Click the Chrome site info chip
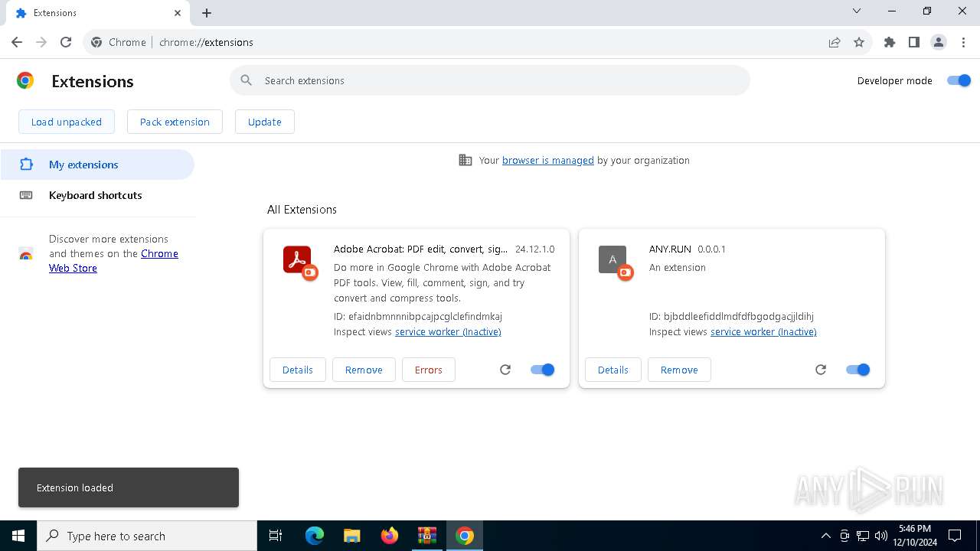Screen dimensions: 980x551 [119, 42]
